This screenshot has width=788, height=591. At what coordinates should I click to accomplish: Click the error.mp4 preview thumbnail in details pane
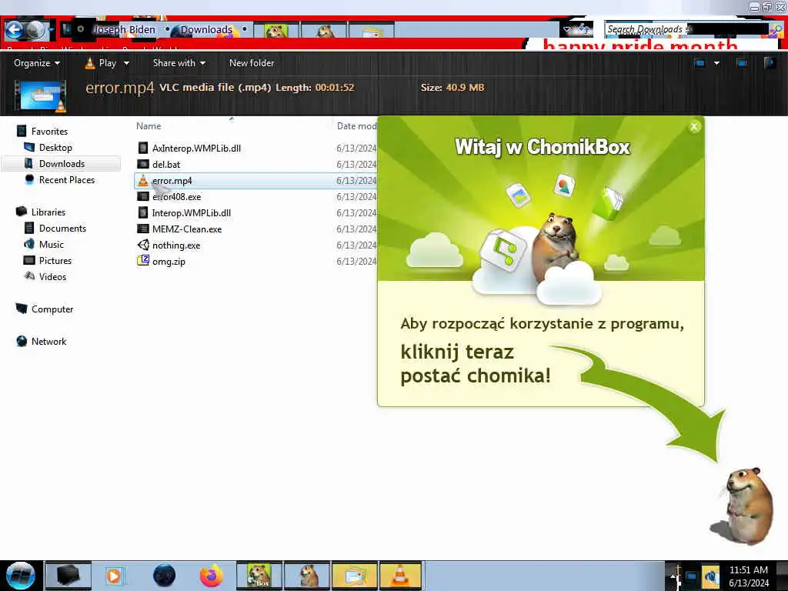pyautogui.click(x=40, y=96)
